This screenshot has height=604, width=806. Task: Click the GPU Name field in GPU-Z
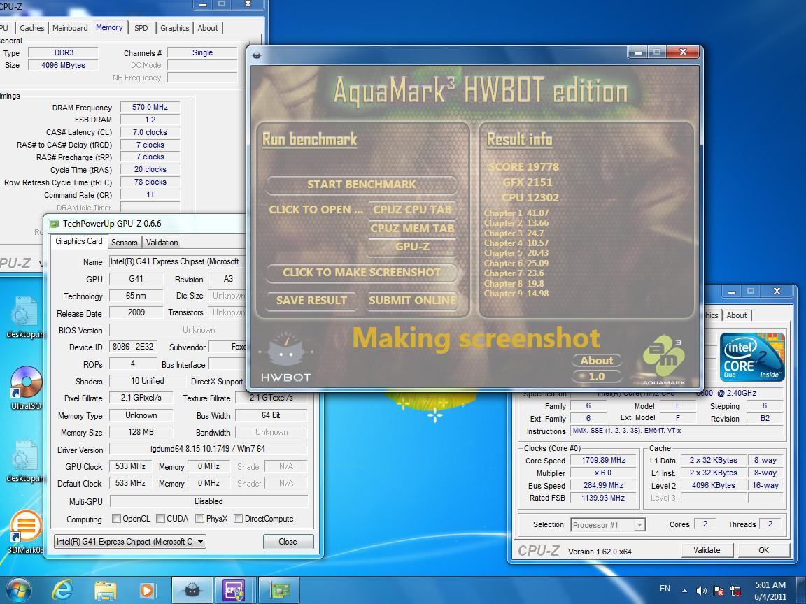(177, 261)
